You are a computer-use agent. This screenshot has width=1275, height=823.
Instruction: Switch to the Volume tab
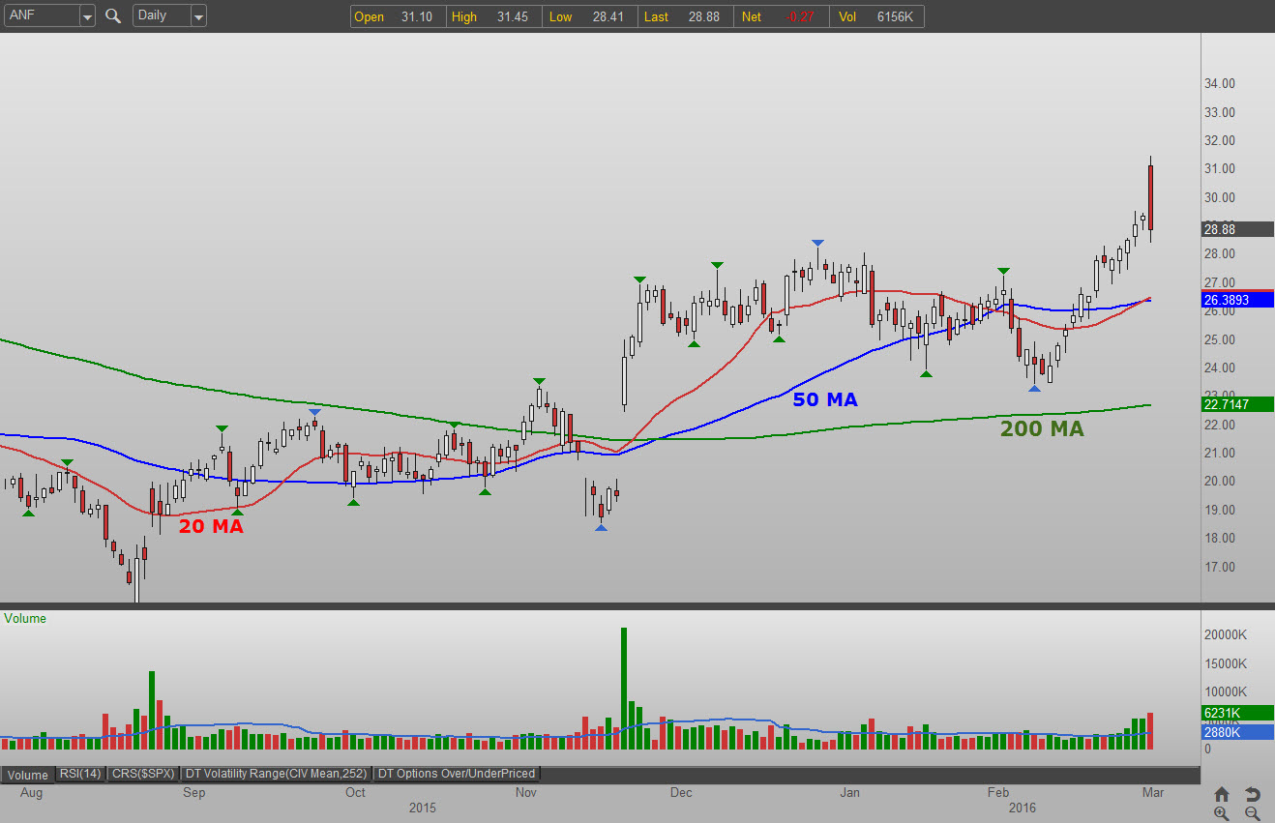click(x=28, y=774)
